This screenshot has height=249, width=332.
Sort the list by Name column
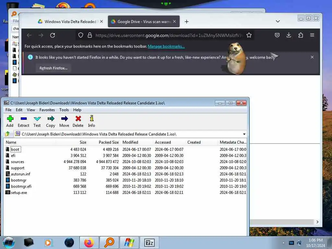point(30,142)
